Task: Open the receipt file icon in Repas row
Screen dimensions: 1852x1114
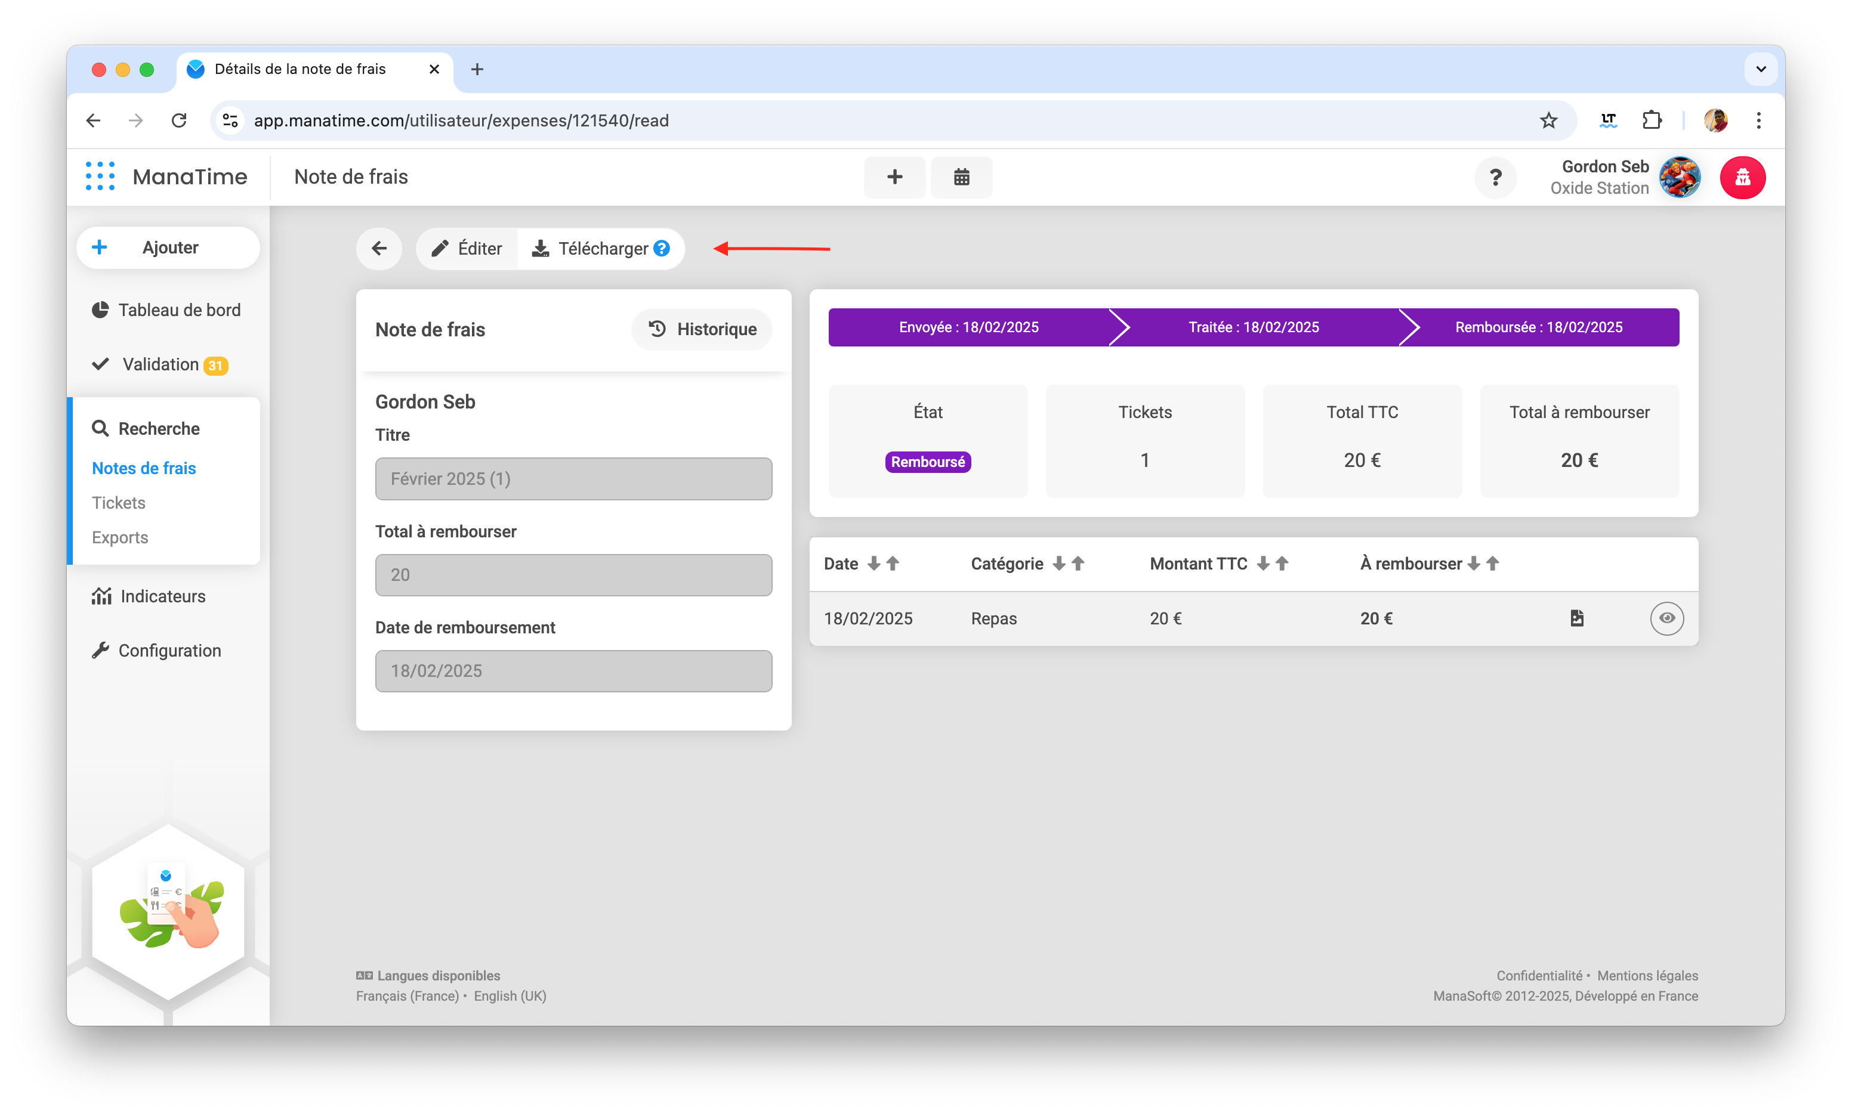Action: (x=1576, y=618)
